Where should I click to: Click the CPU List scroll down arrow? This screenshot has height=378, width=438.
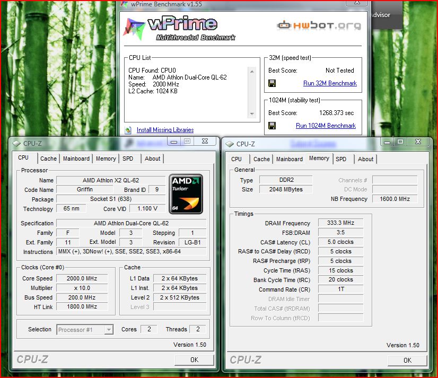pyautogui.click(x=252, y=113)
